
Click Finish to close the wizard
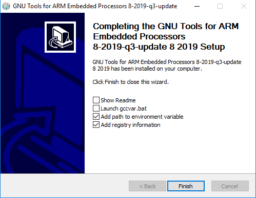point(186,186)
